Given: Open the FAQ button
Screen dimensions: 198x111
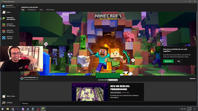Looking at the screenshot, I should [179, 61].
